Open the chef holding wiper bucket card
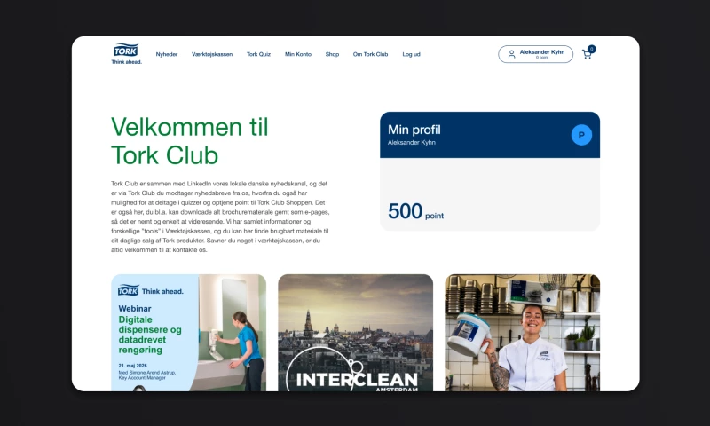Image resolution: width=710 pixels, height=426 pixels. (523, 333)
